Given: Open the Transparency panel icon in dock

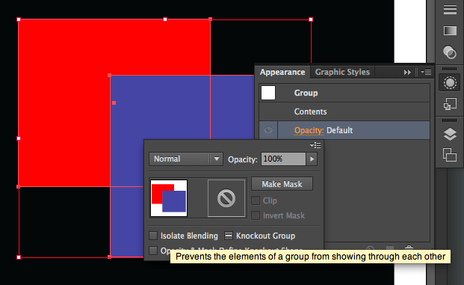Looking at the screenshot, I should coord(450,52).
